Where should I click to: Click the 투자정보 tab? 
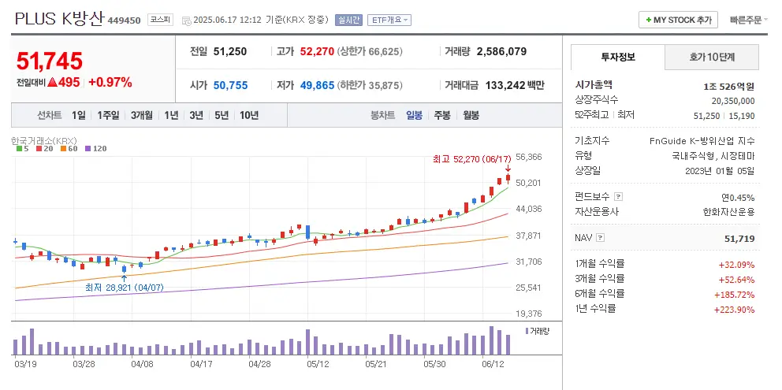pyautogui.click(x=617, y=57)
